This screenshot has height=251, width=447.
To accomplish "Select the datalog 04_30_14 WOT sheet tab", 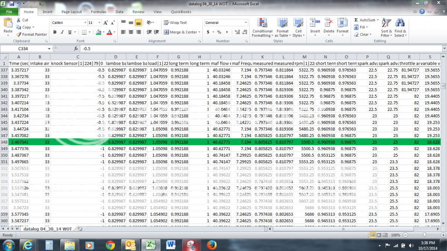I will [x=48, y=228].
